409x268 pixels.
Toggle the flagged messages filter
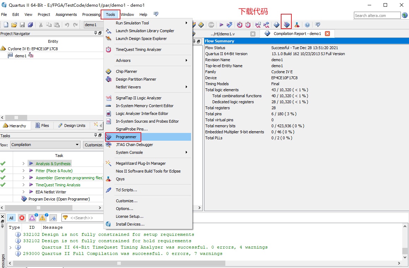(x=53, y=218)
